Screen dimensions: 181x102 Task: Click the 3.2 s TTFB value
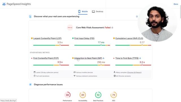(142, 62)
